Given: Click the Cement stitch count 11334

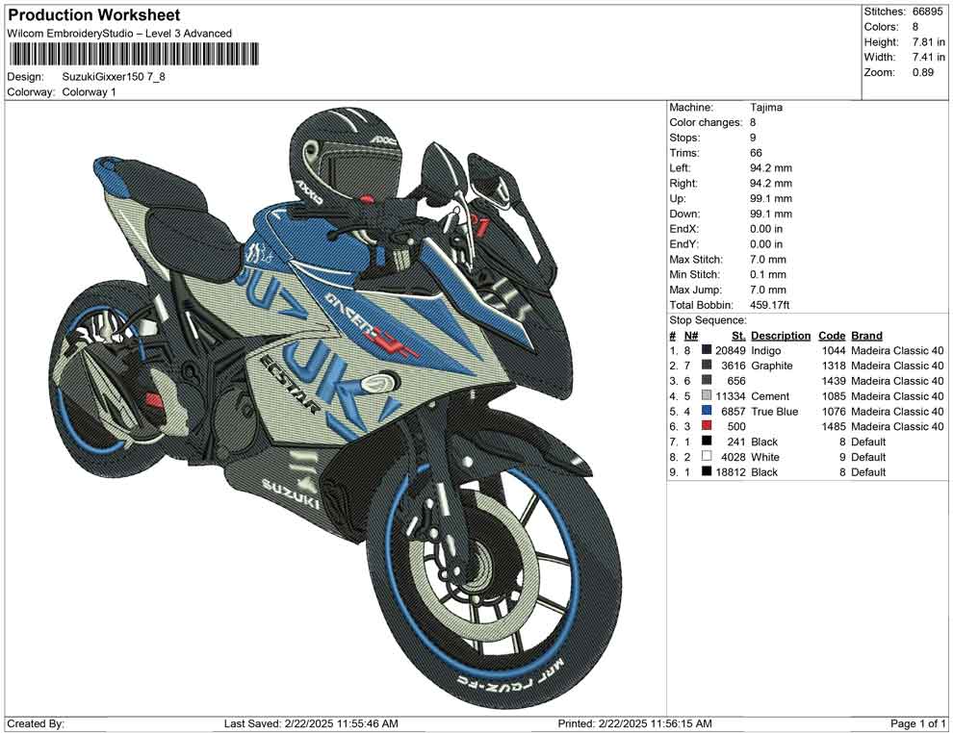Looking at the screenshot, I should click(730, 396).
